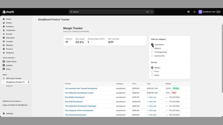The height and width of the screenshot is (125, 223).
Task: Open The Collection Snowboard: Hydrogen link
Action: [81, 106]
